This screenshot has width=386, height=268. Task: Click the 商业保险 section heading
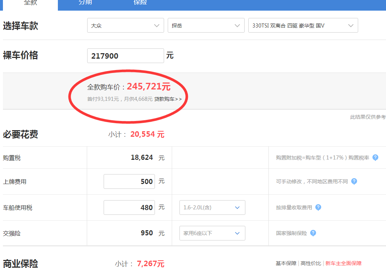pos(21,264)
